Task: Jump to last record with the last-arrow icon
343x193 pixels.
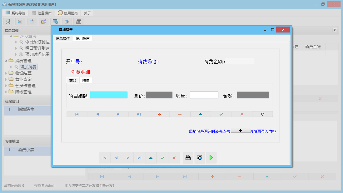Action: (x=139, y=114)
